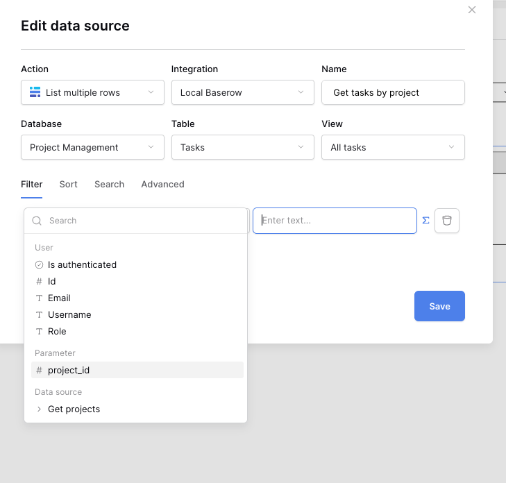This screenshot has height=483, width=506.
Task: Open the Action dropdown
Action: (92, 92)
